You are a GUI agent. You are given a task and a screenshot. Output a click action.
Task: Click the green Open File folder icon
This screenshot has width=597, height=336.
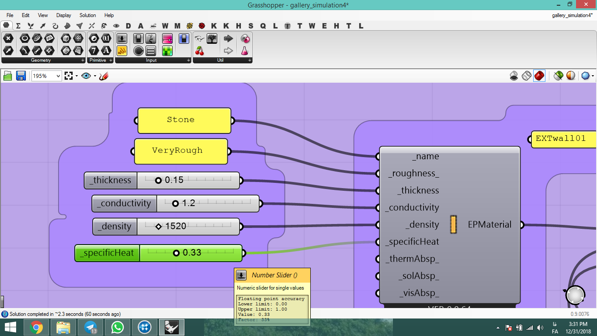pyautogui.click(x=7, y=76)
